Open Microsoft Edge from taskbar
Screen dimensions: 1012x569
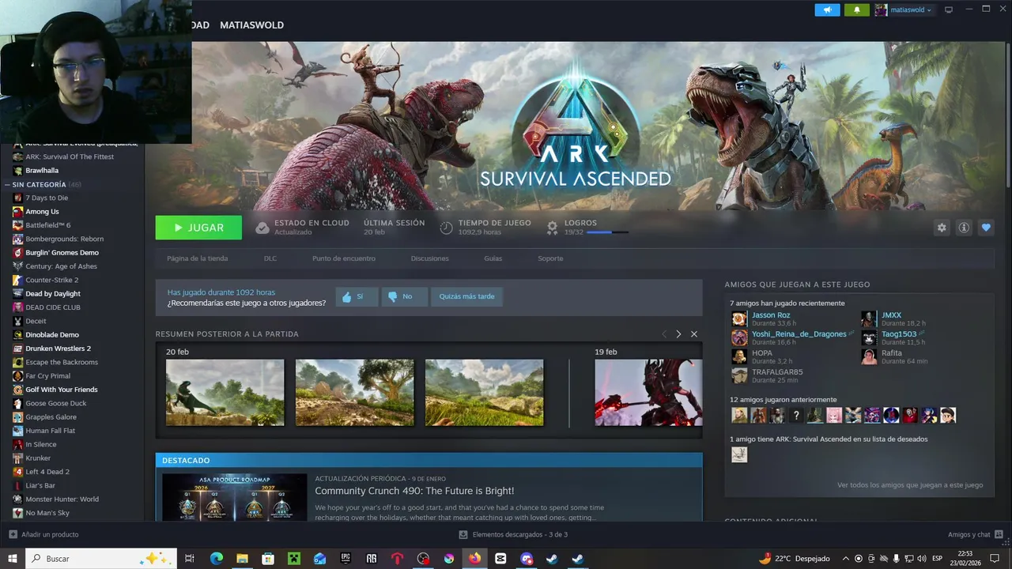pos(217,559)
